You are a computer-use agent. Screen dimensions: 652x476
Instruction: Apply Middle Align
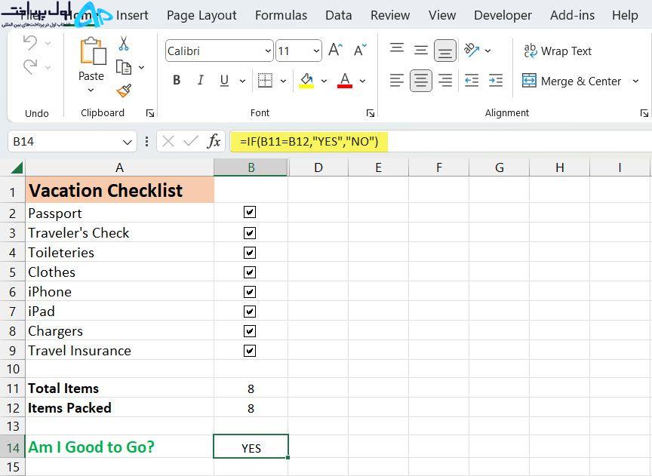pos(421,51)
